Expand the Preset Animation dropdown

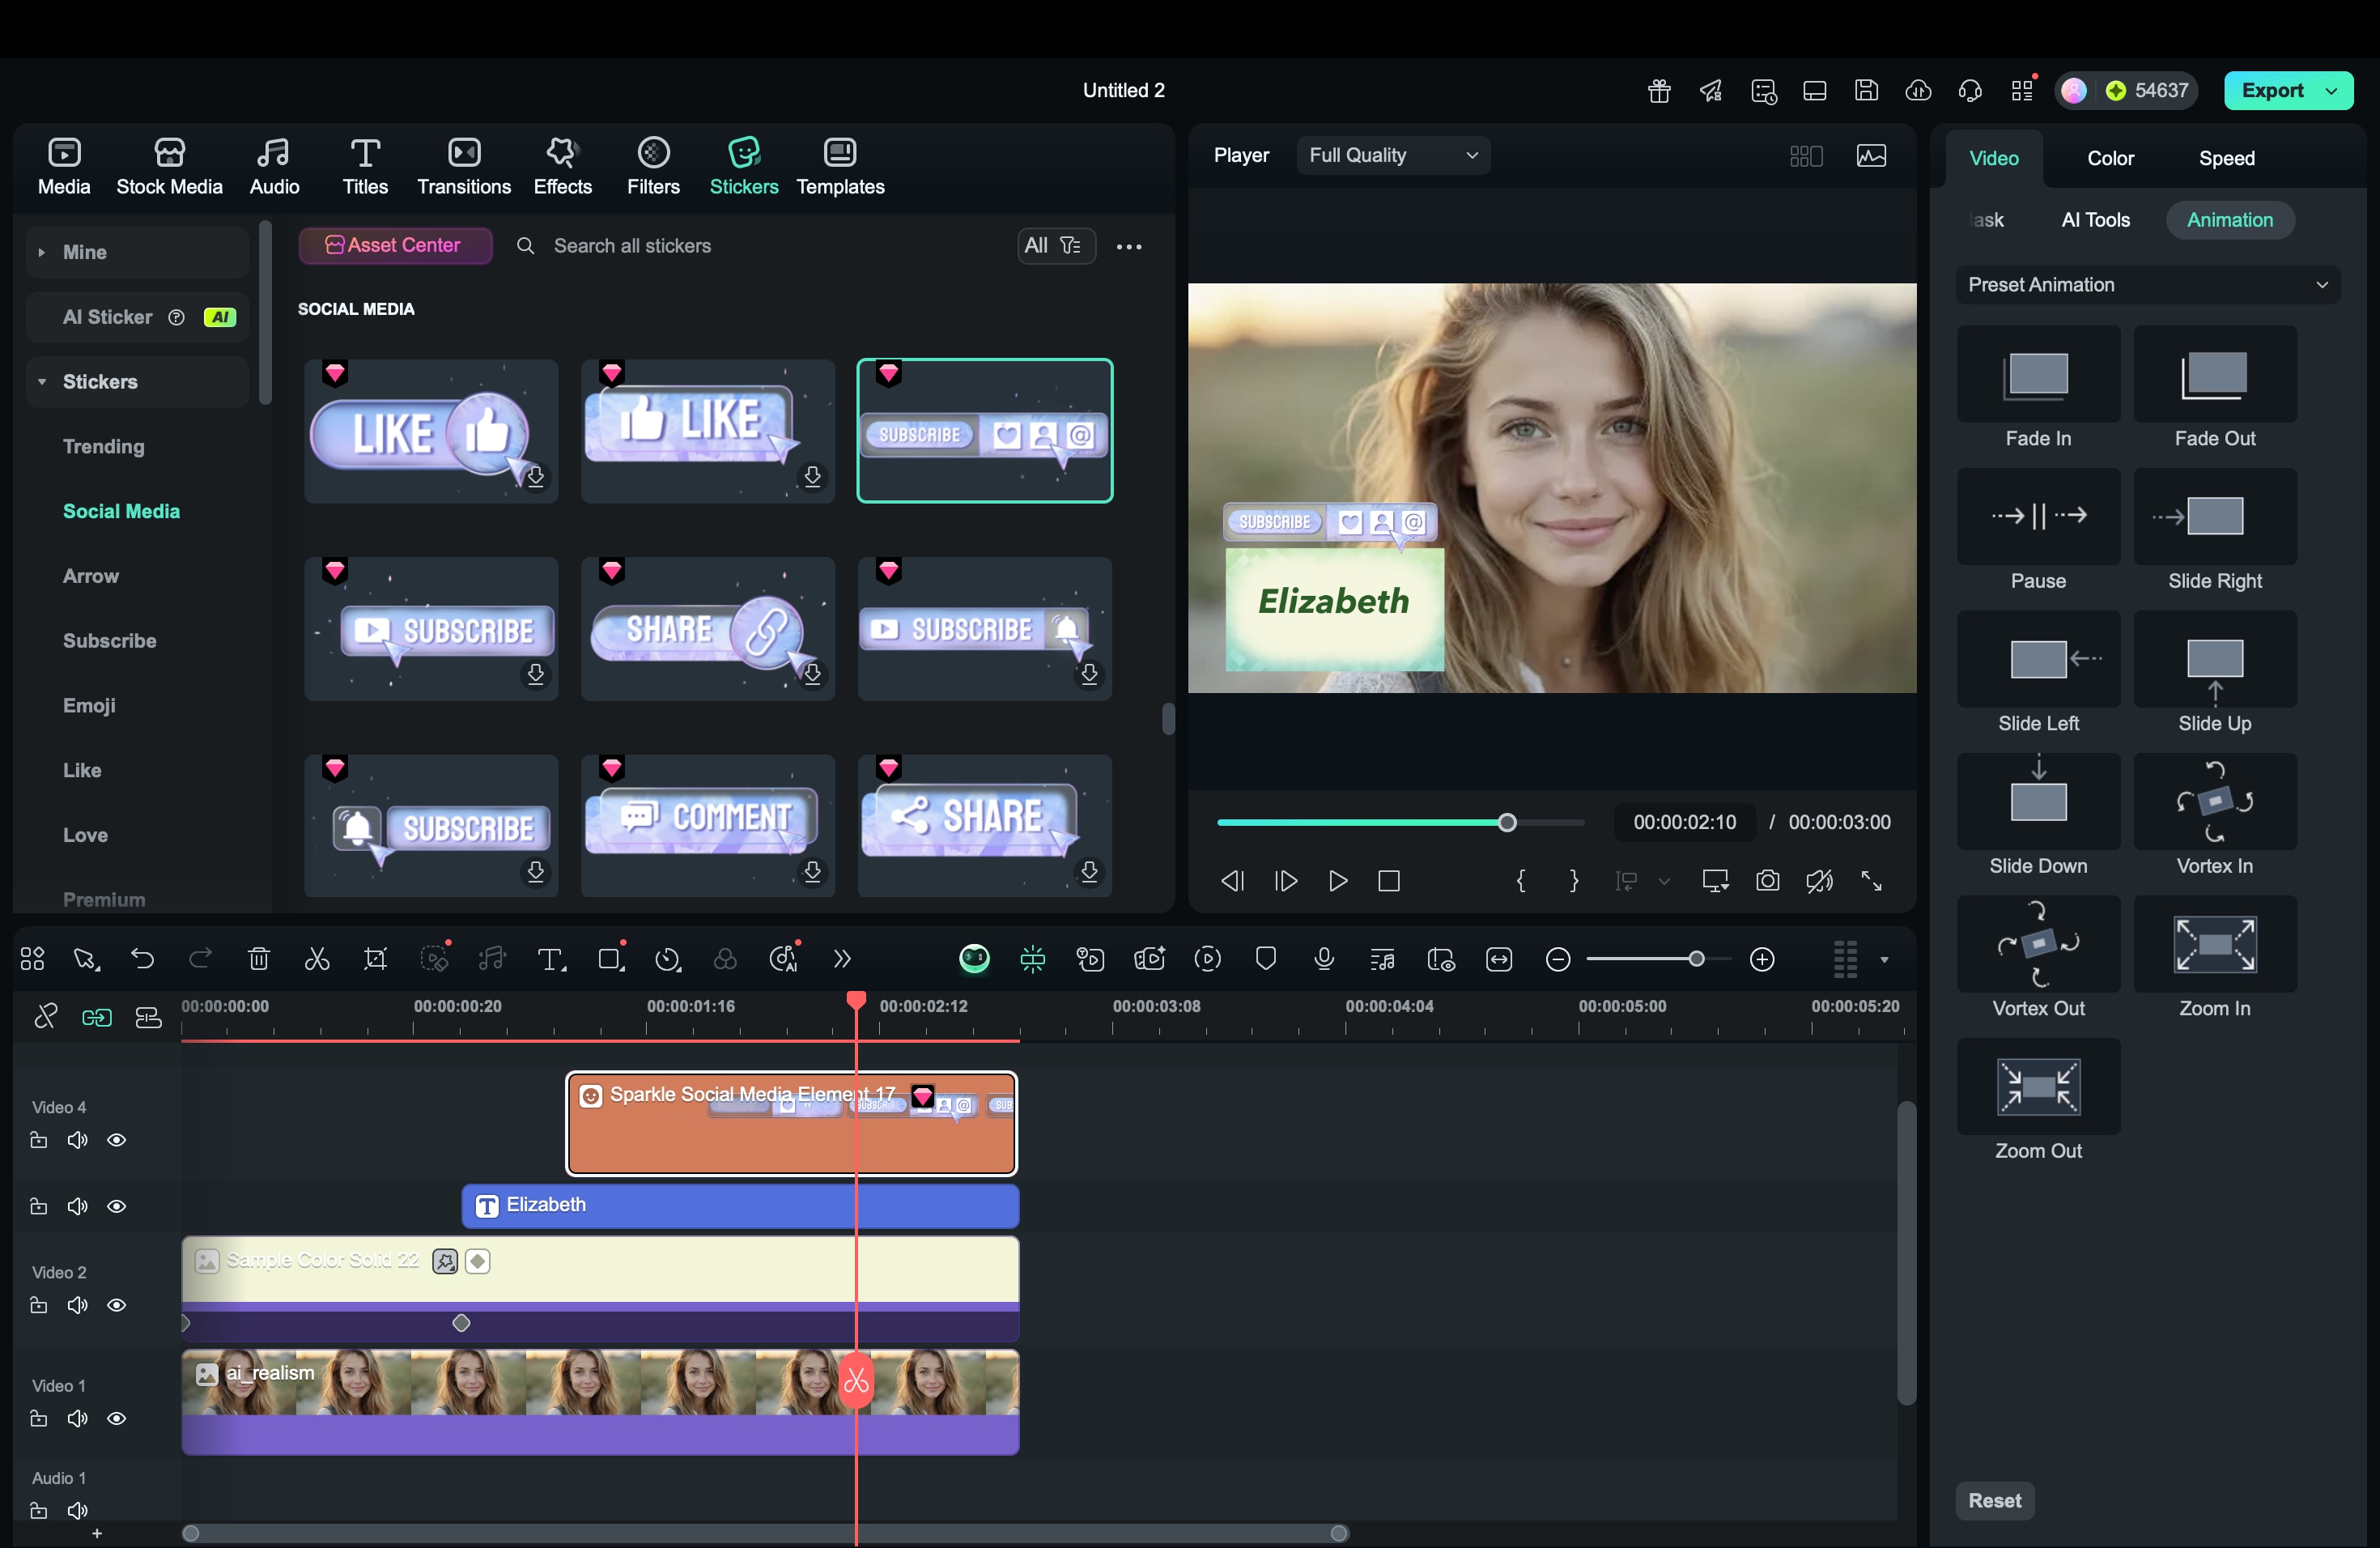click(2147, 285)
